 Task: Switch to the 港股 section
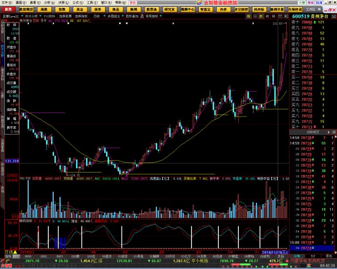44,9
